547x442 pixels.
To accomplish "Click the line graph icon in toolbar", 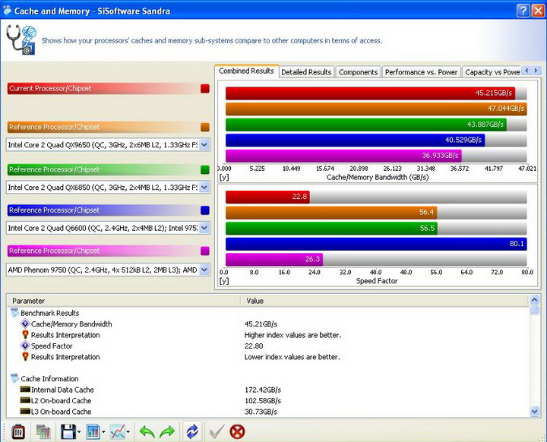I will [x=118, y=432].
